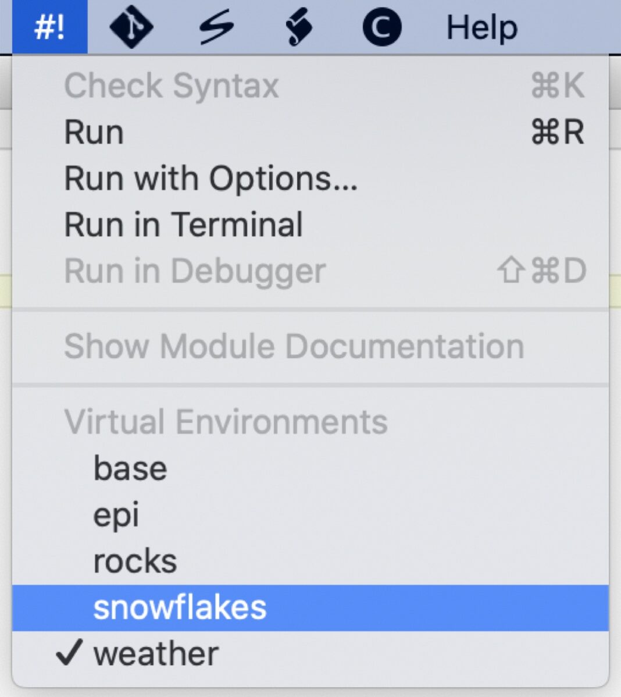
Task: Select Run in Debugger entry
Action: coord(195,271)
